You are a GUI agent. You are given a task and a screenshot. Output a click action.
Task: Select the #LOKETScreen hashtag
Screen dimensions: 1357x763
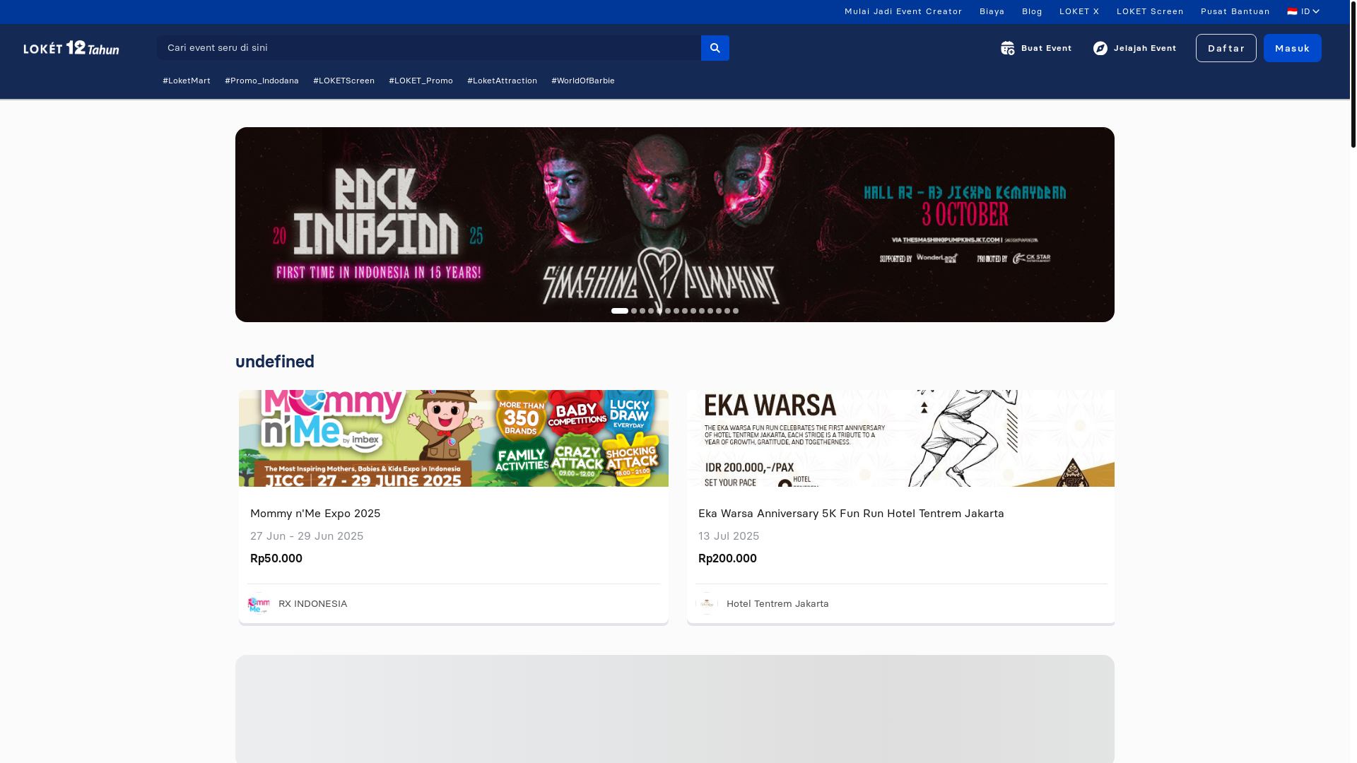(343, 81)
